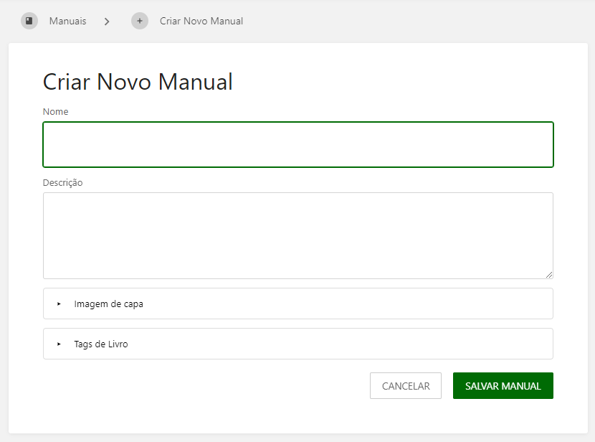
Task: Click into the Descrição text area
Action: pos(298,235)
